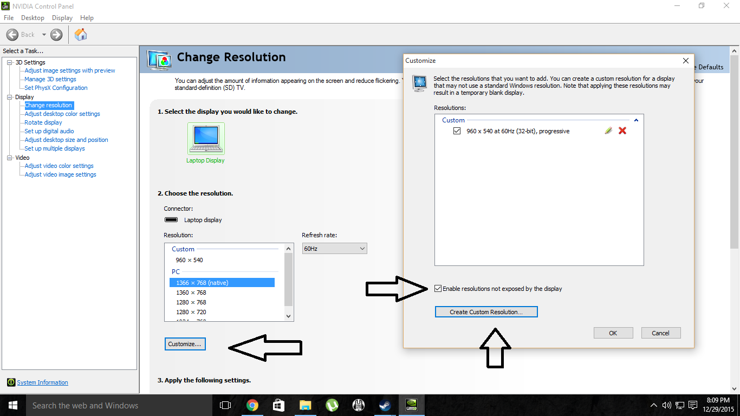Open File Explorer from the taskbar

(x=305, y=405)
